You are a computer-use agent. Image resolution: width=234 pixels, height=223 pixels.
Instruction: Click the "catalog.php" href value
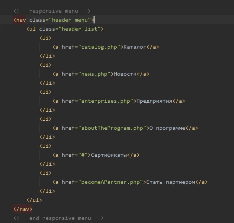tap(99, 47)
